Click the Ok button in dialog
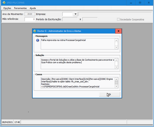 click(x=110, y=94)
